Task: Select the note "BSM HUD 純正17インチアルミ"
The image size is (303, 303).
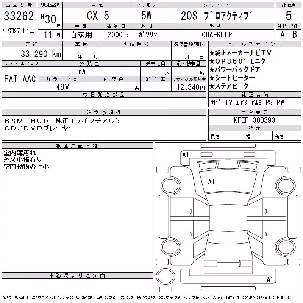Action: tap(62, 121)
